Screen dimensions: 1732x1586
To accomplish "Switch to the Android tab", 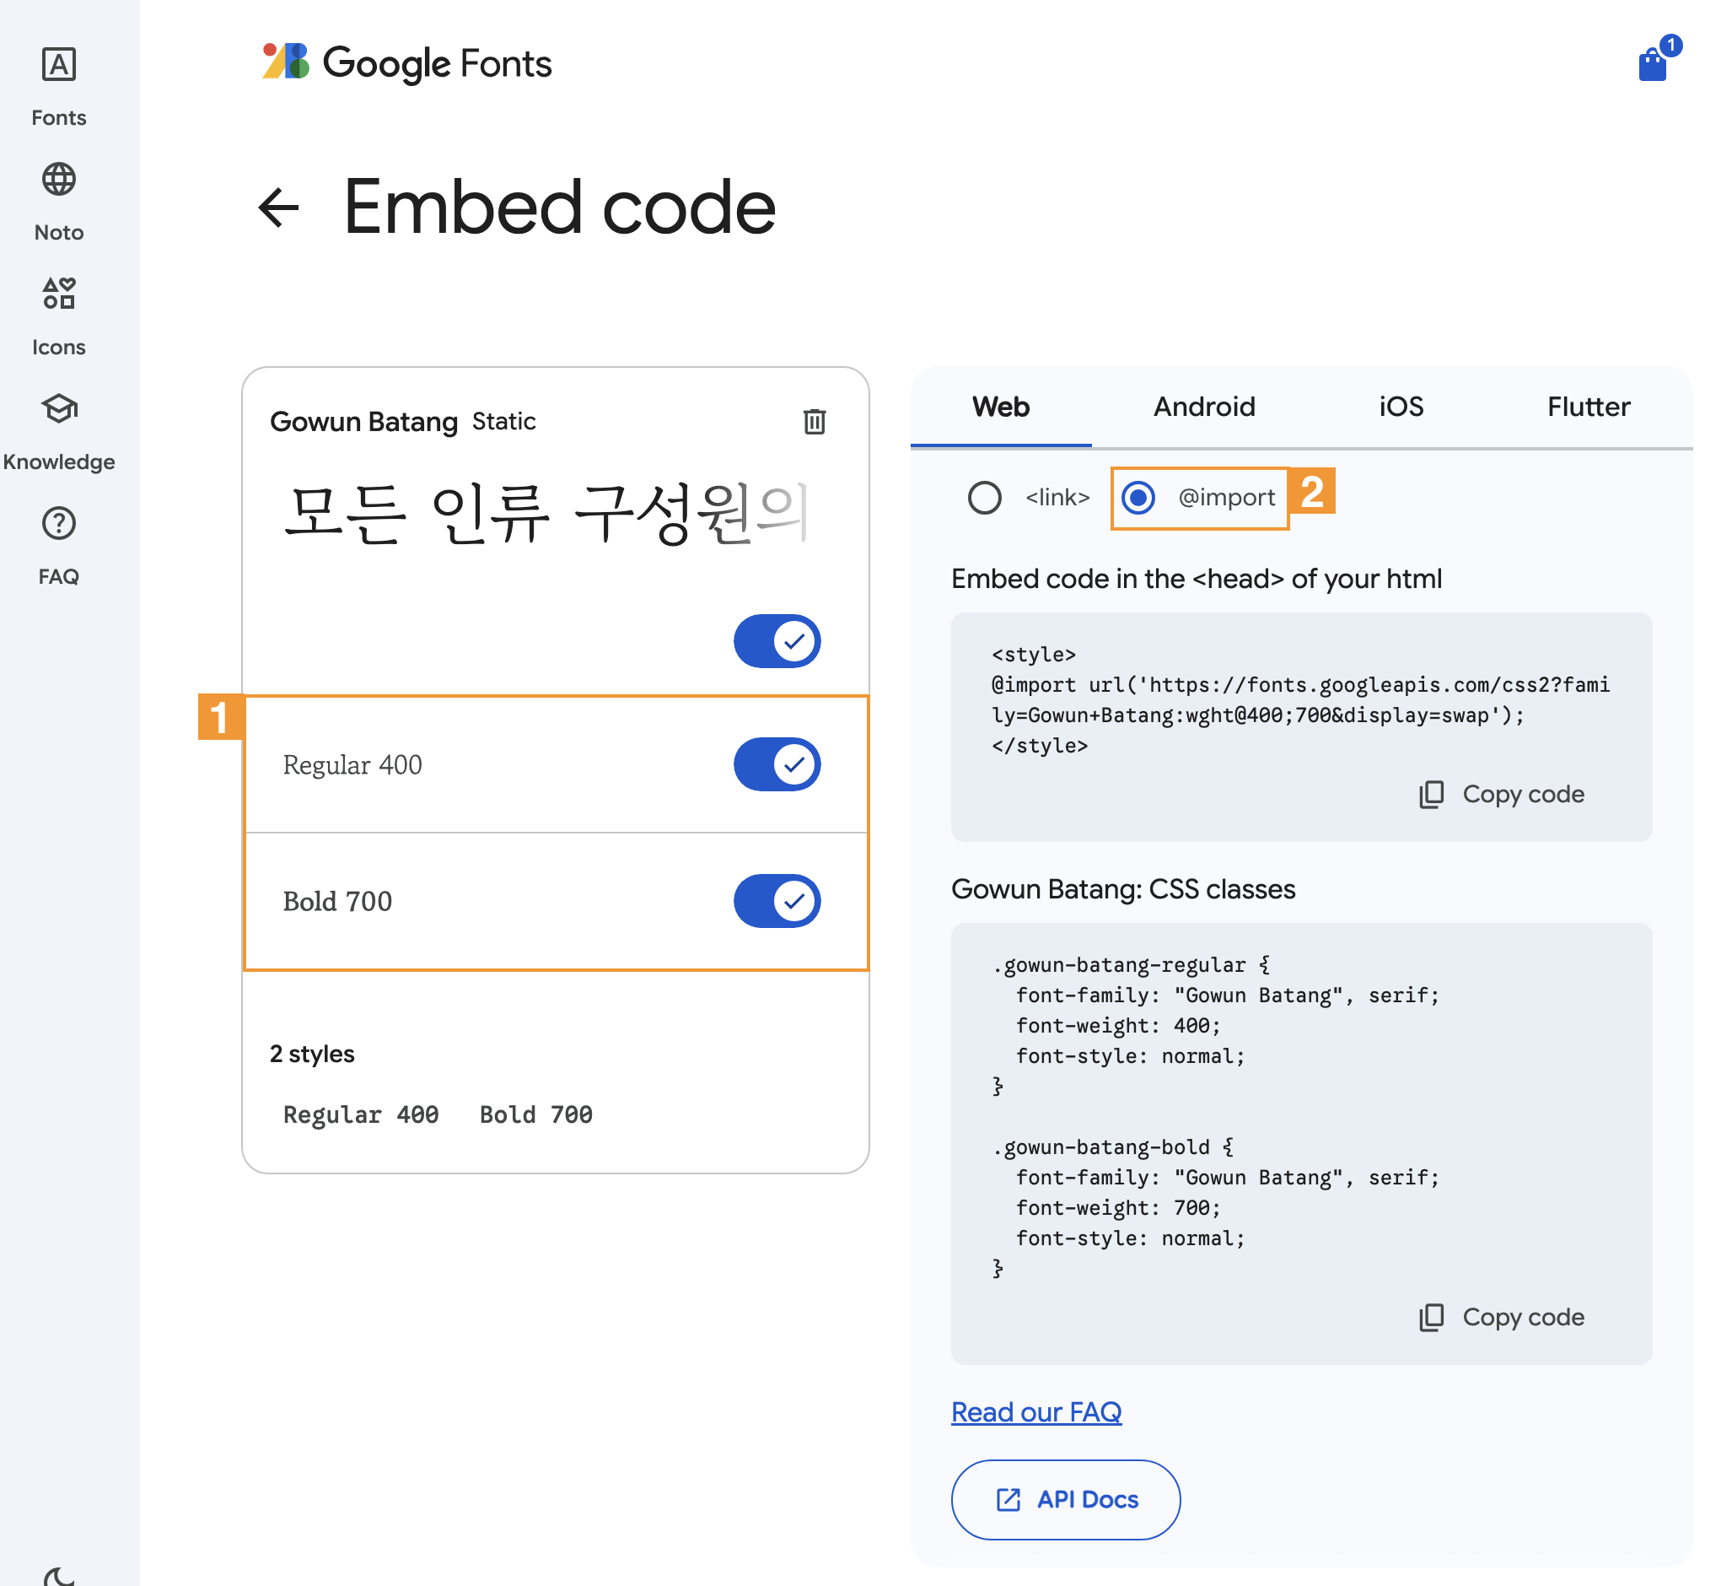I will [x=1203, y=407].
